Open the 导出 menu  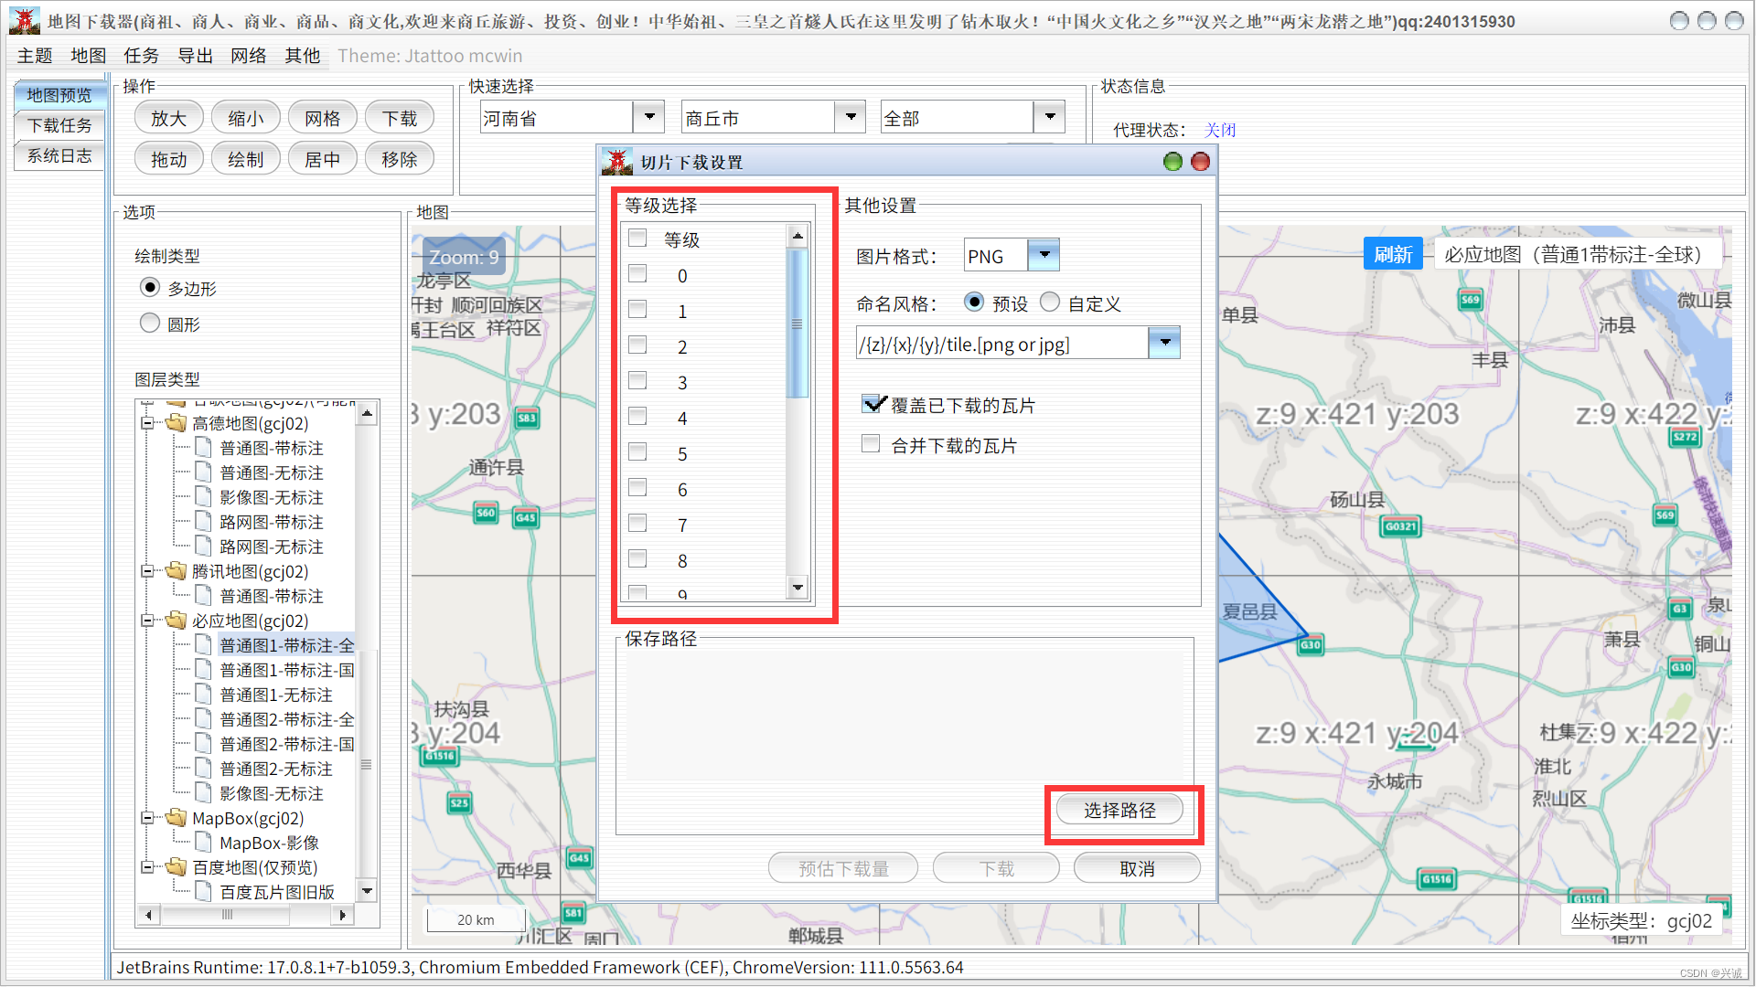(195, 56)
